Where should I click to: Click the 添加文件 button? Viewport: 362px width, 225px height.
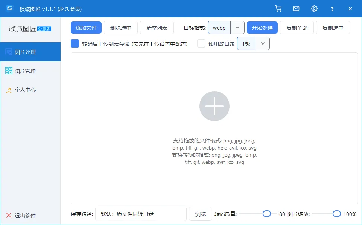[87, 27]
